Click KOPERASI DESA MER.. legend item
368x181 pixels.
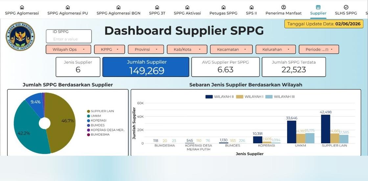[x=106, y=130]
